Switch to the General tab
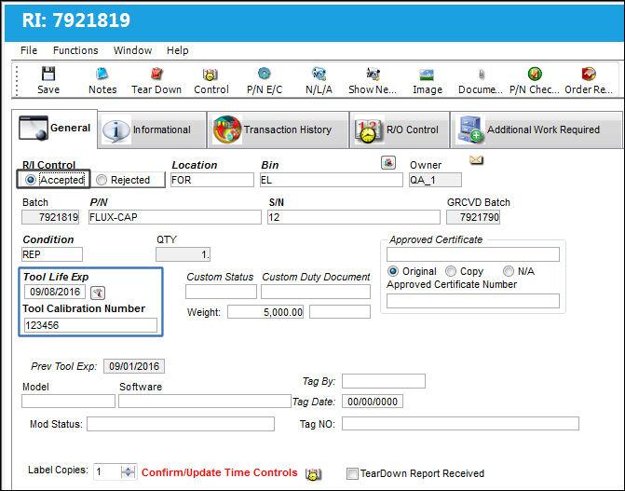 tap(55, 129)
